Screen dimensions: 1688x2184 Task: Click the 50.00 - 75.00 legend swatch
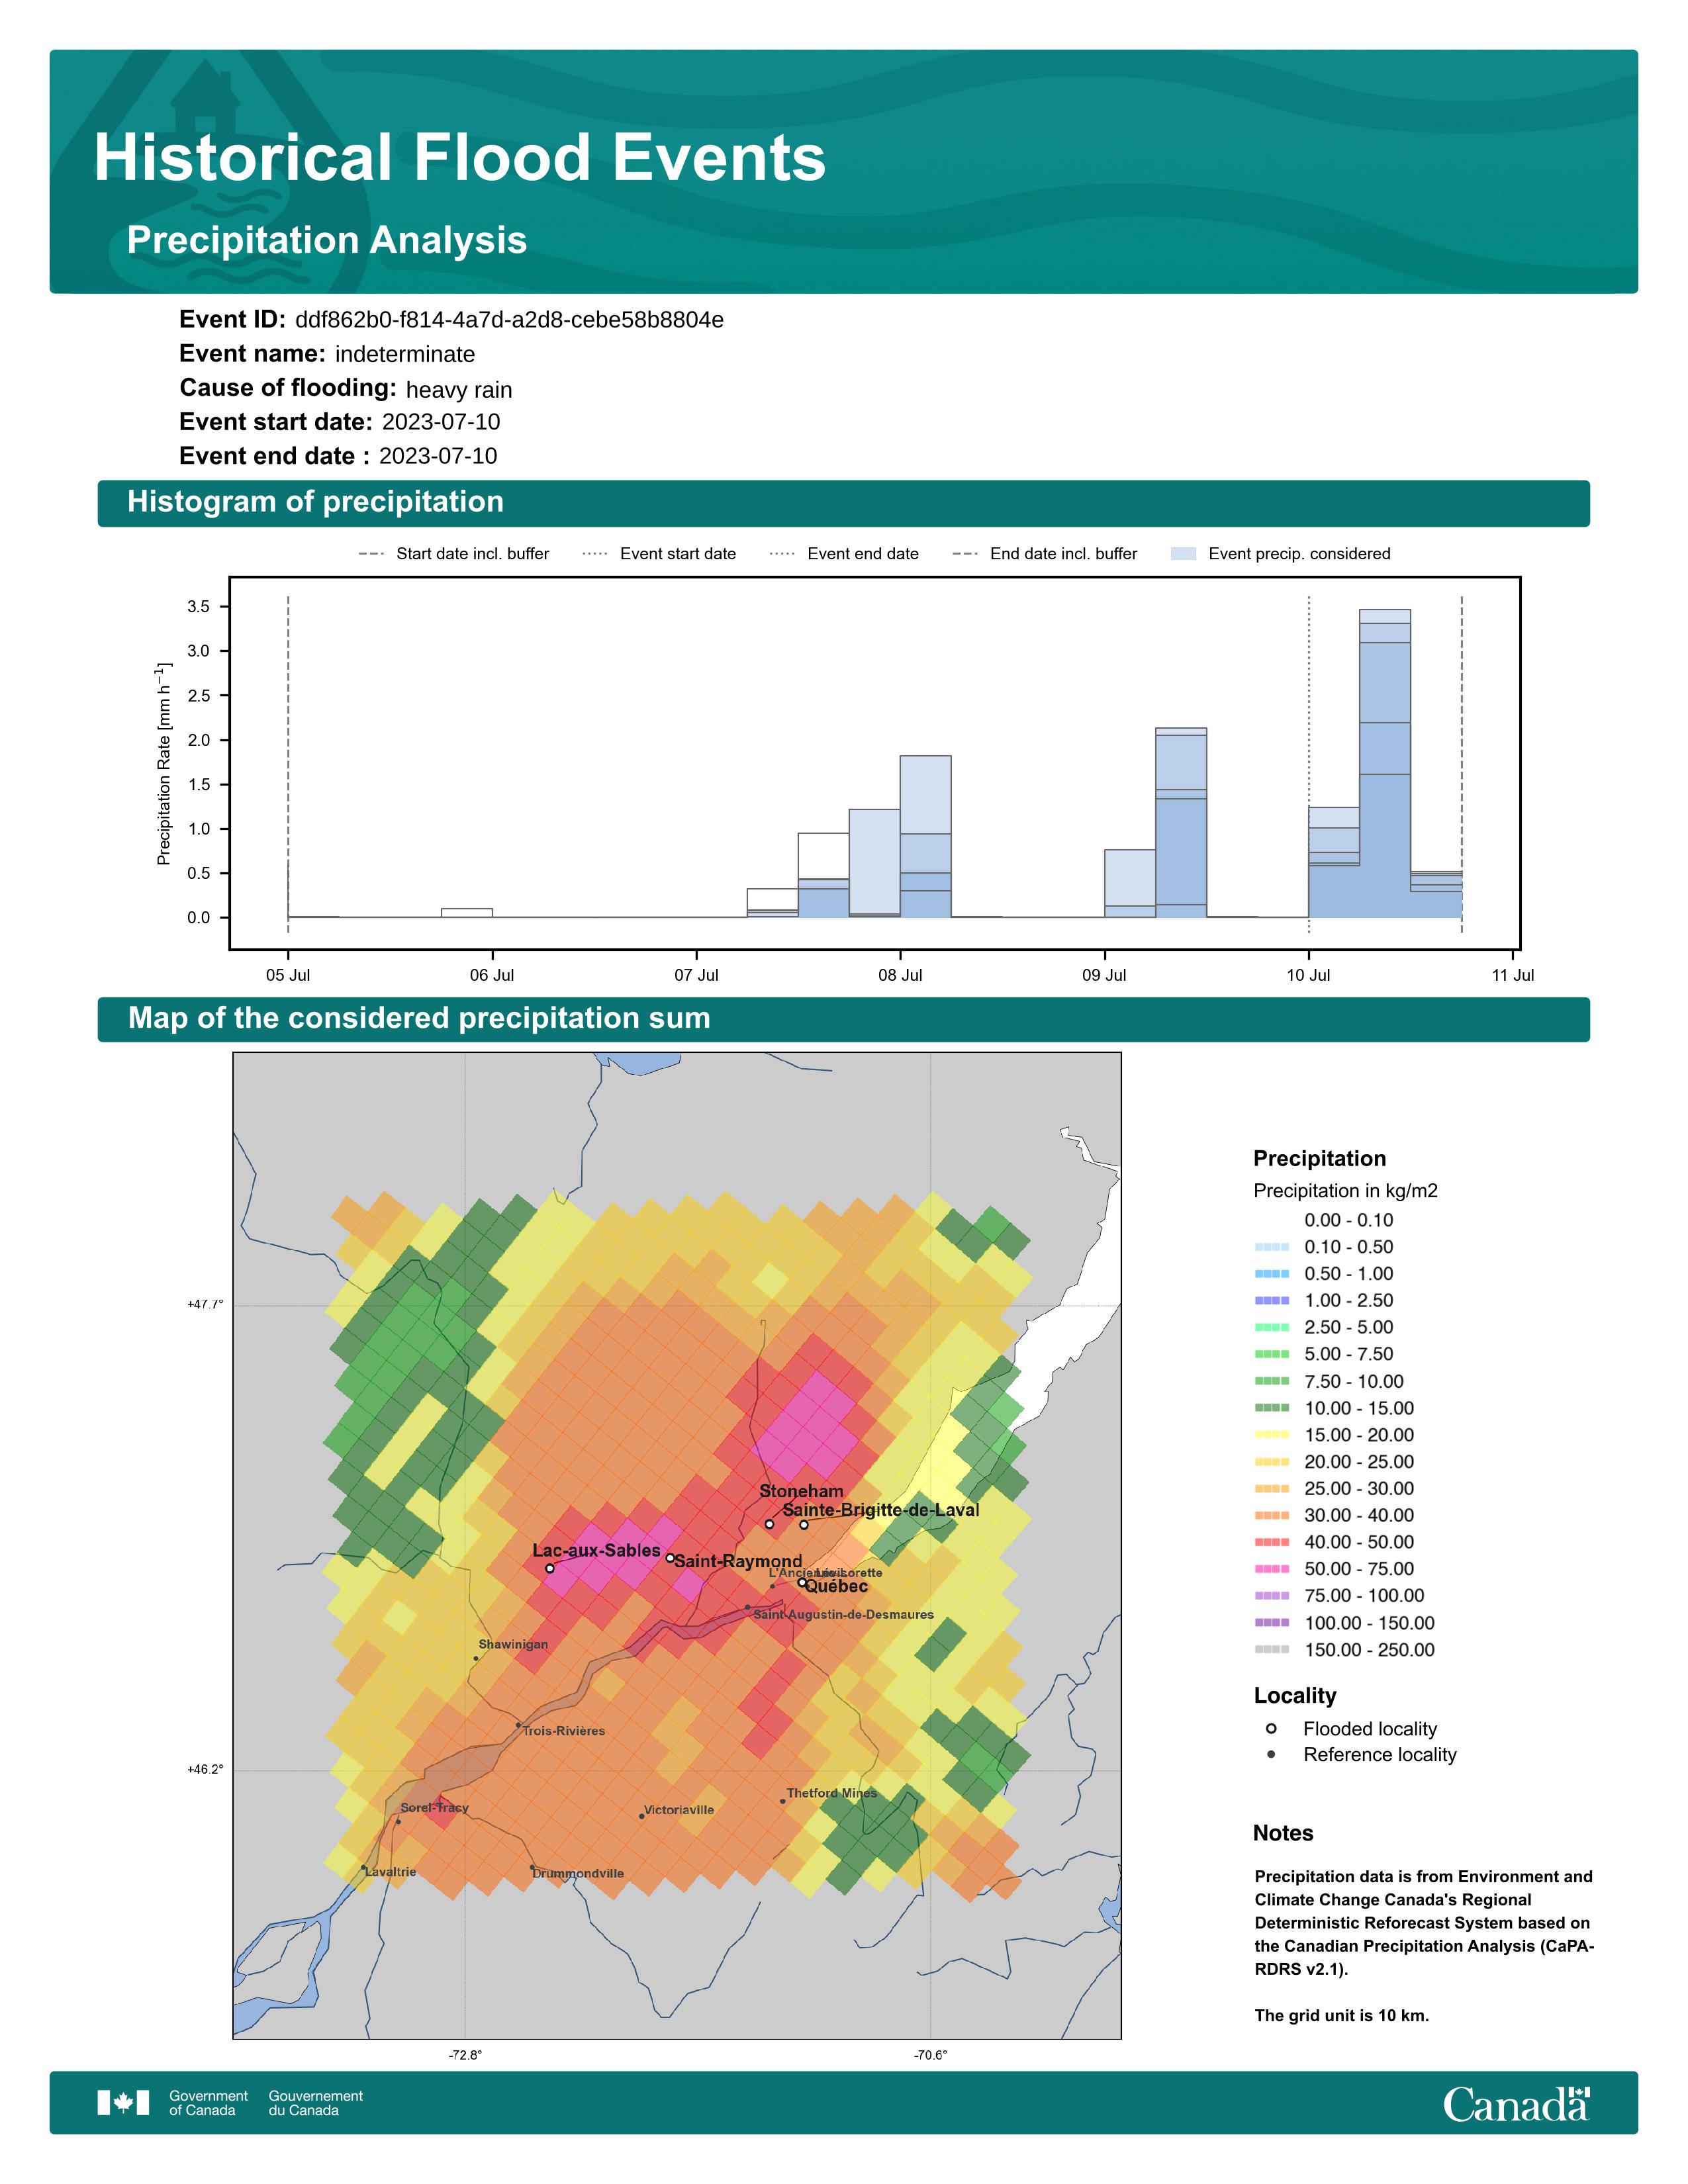click(1272, 1569)
